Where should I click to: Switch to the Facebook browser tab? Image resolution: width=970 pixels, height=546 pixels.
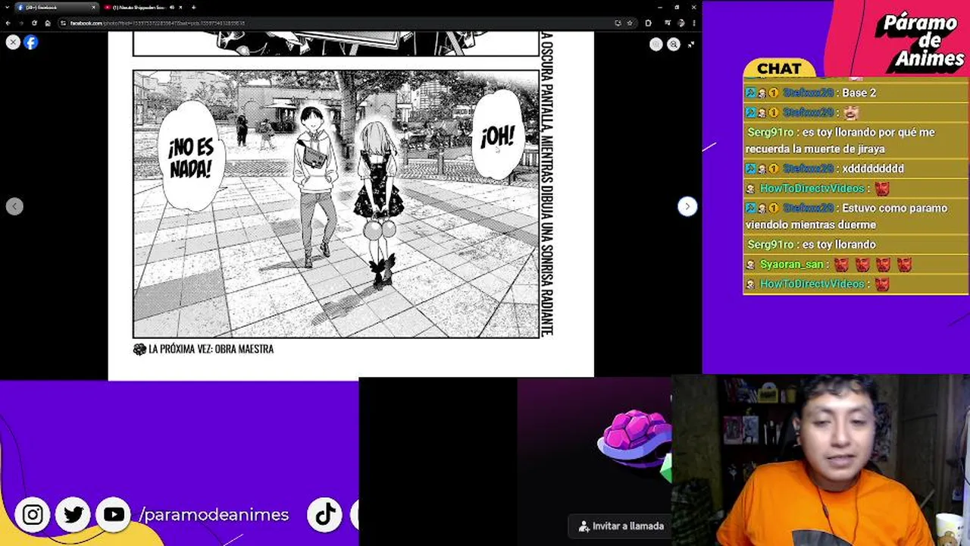coord(57,8)
